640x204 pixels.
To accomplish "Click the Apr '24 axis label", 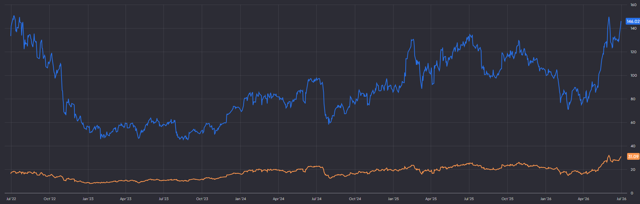I will [x=278, y=199].
